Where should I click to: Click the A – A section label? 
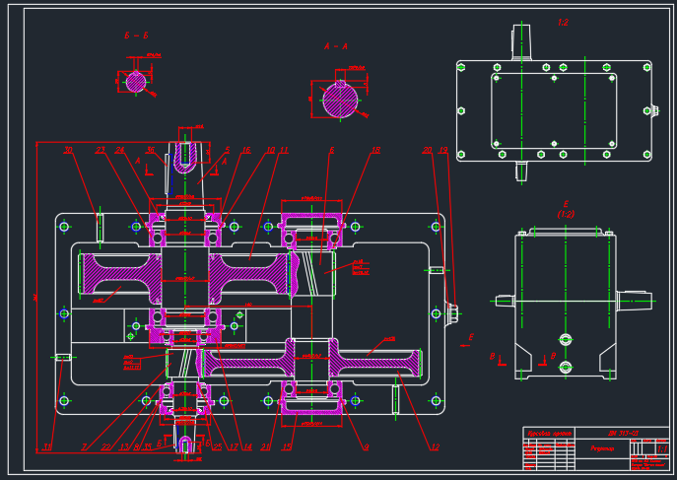(x=335, y=46)
